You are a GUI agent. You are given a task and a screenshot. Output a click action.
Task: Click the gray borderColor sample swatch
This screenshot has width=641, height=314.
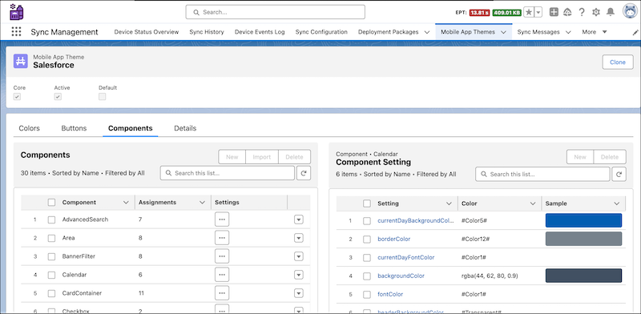click(583, 239)
